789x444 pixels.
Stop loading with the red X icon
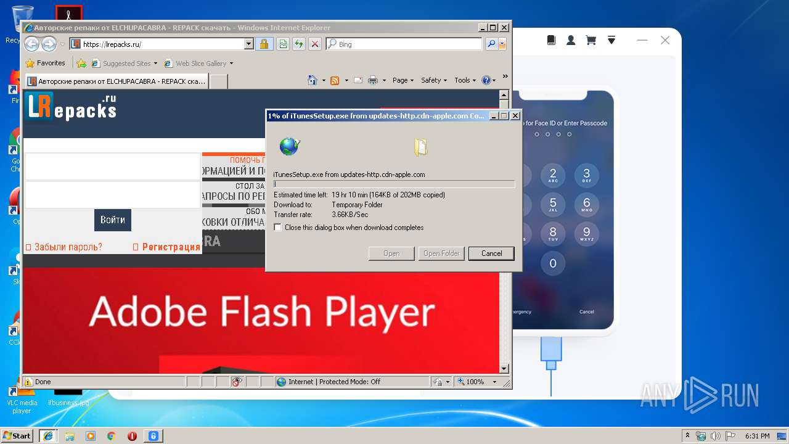click(314, 44)
